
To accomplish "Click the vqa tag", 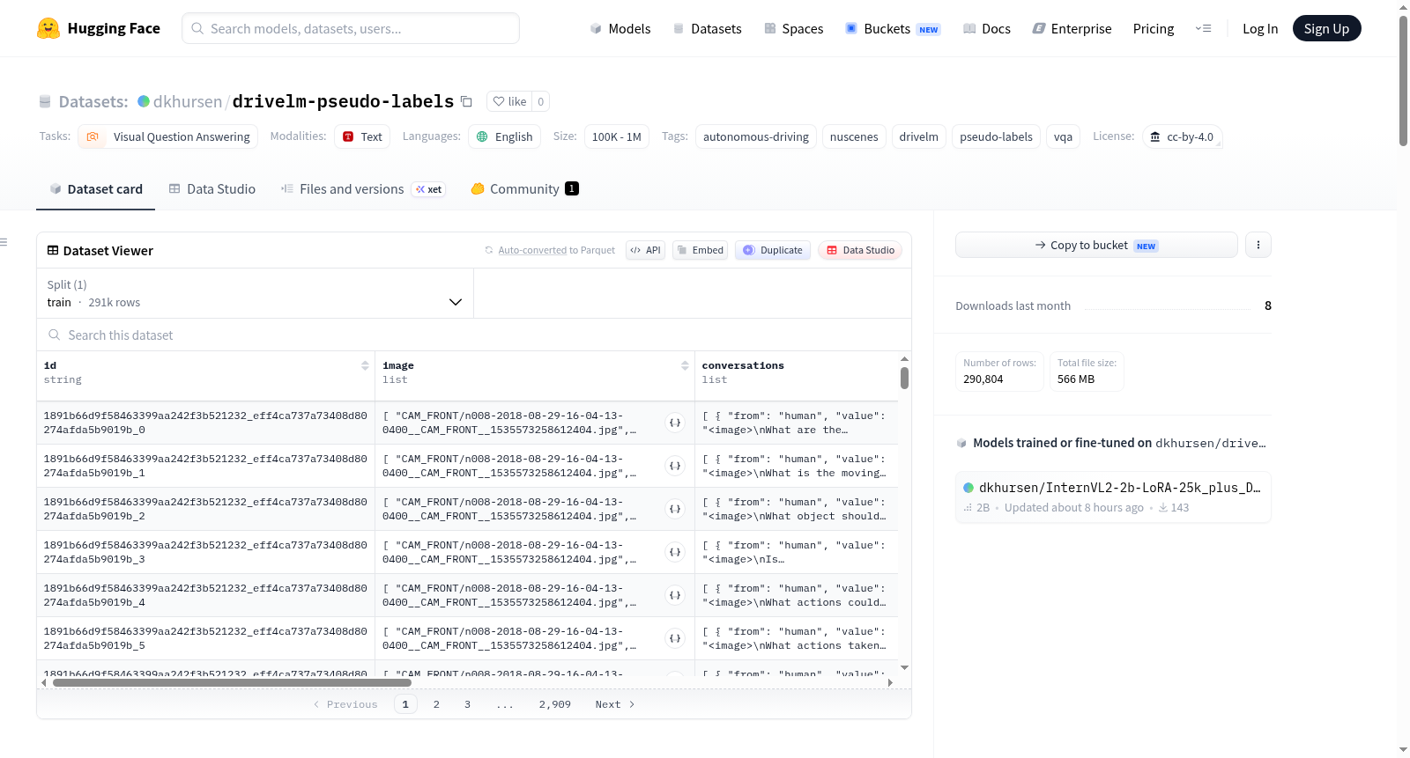I will coord(1063,136).
